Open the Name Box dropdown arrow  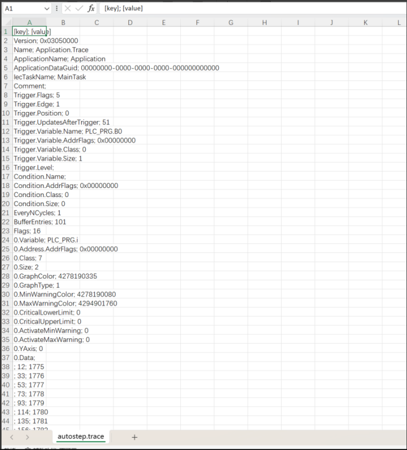pyautogui.click(x=46, y=8)
